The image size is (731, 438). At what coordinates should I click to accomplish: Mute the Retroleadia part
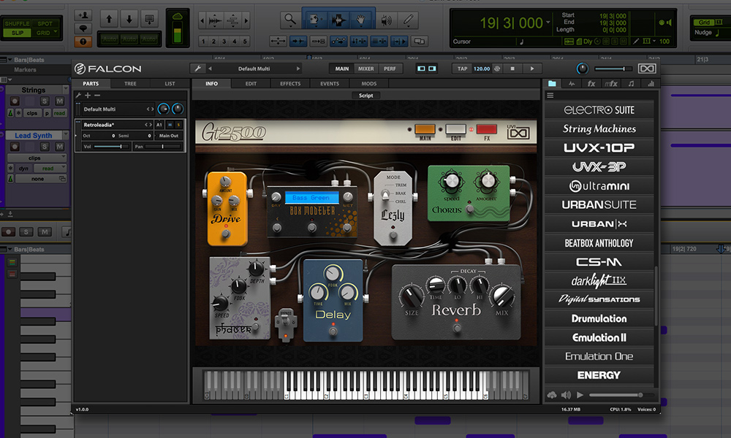[x=170, y=125]
